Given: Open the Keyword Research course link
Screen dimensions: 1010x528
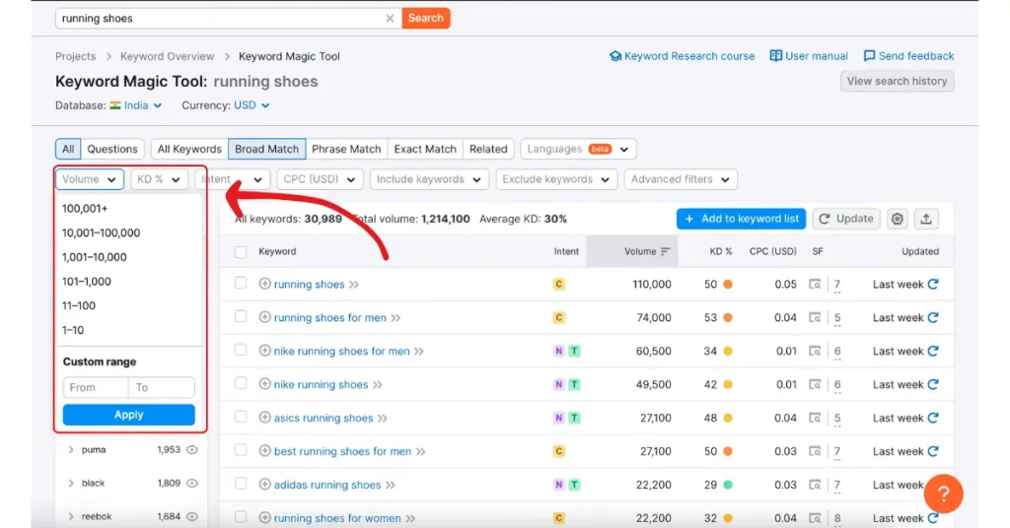Looking at the screenshot, I should 683,56.
